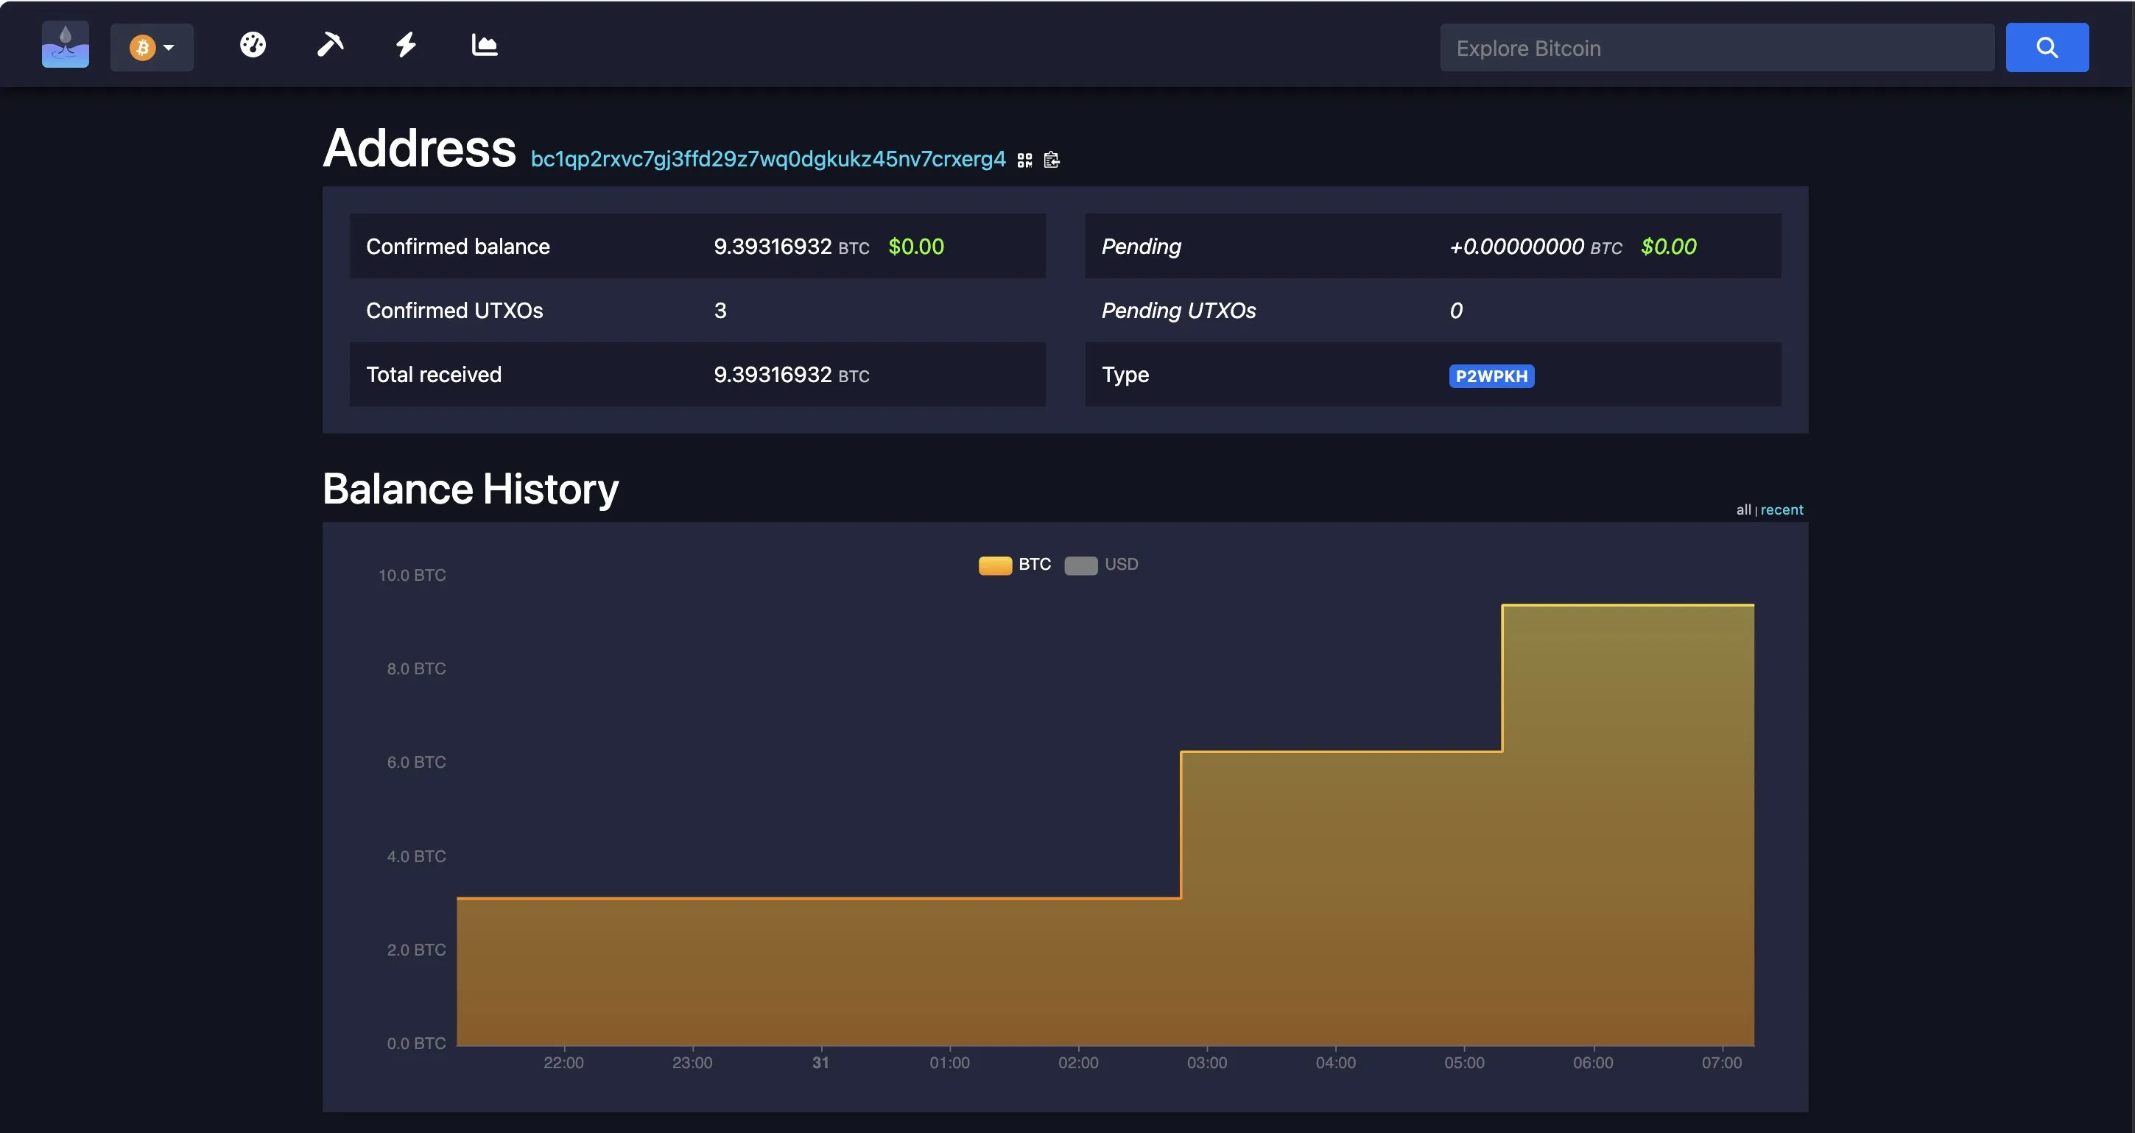Select the green $0.00 confirmed balance value
This screenshot has width=2135, height=1133.
click(x=916, y=247)
